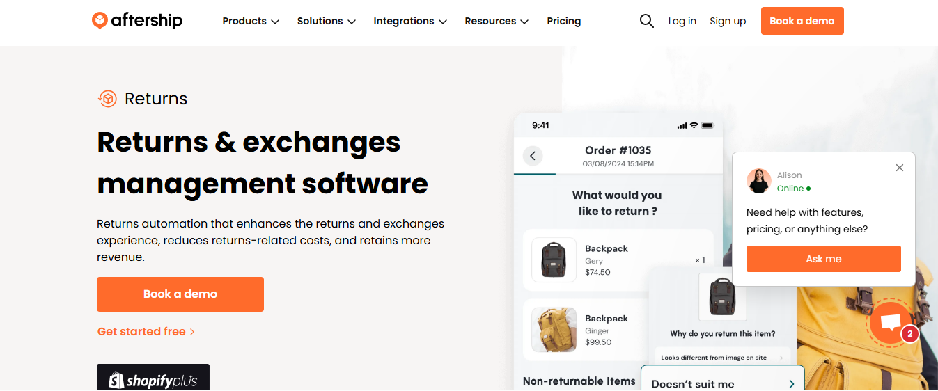Go to the Pricing page
The image size is (938, 391).
coord(564,22)
